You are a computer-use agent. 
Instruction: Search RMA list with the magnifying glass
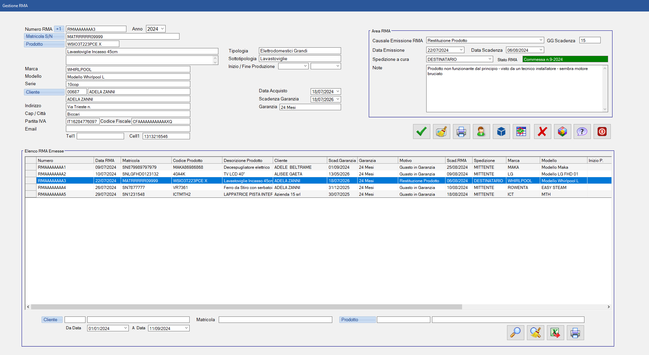(515, 333)
